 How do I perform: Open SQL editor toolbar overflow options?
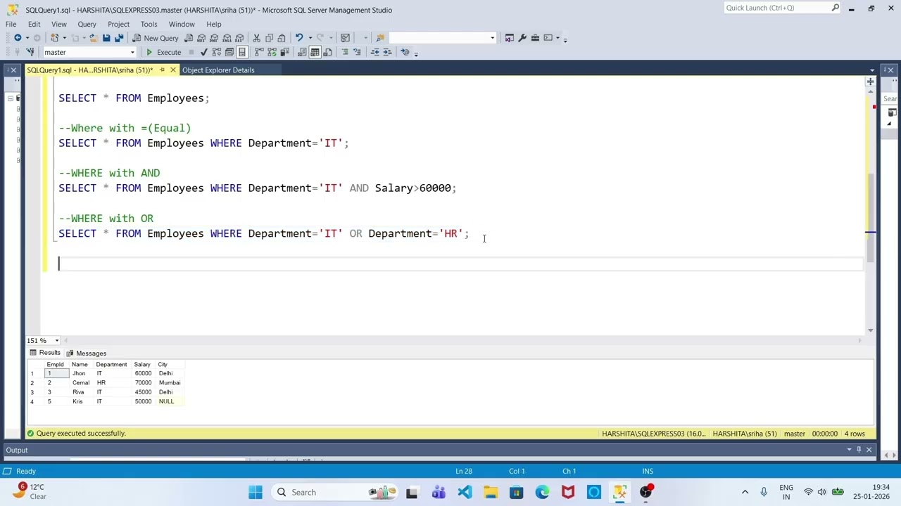(x=416, y=53)
